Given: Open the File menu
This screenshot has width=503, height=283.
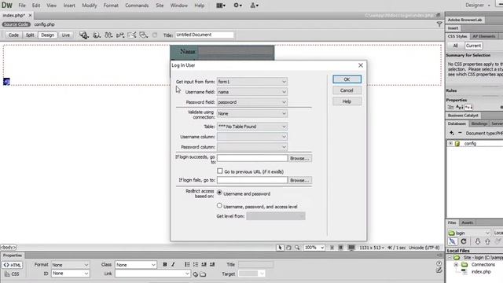Looking at the screenshot, I should 22,6.
